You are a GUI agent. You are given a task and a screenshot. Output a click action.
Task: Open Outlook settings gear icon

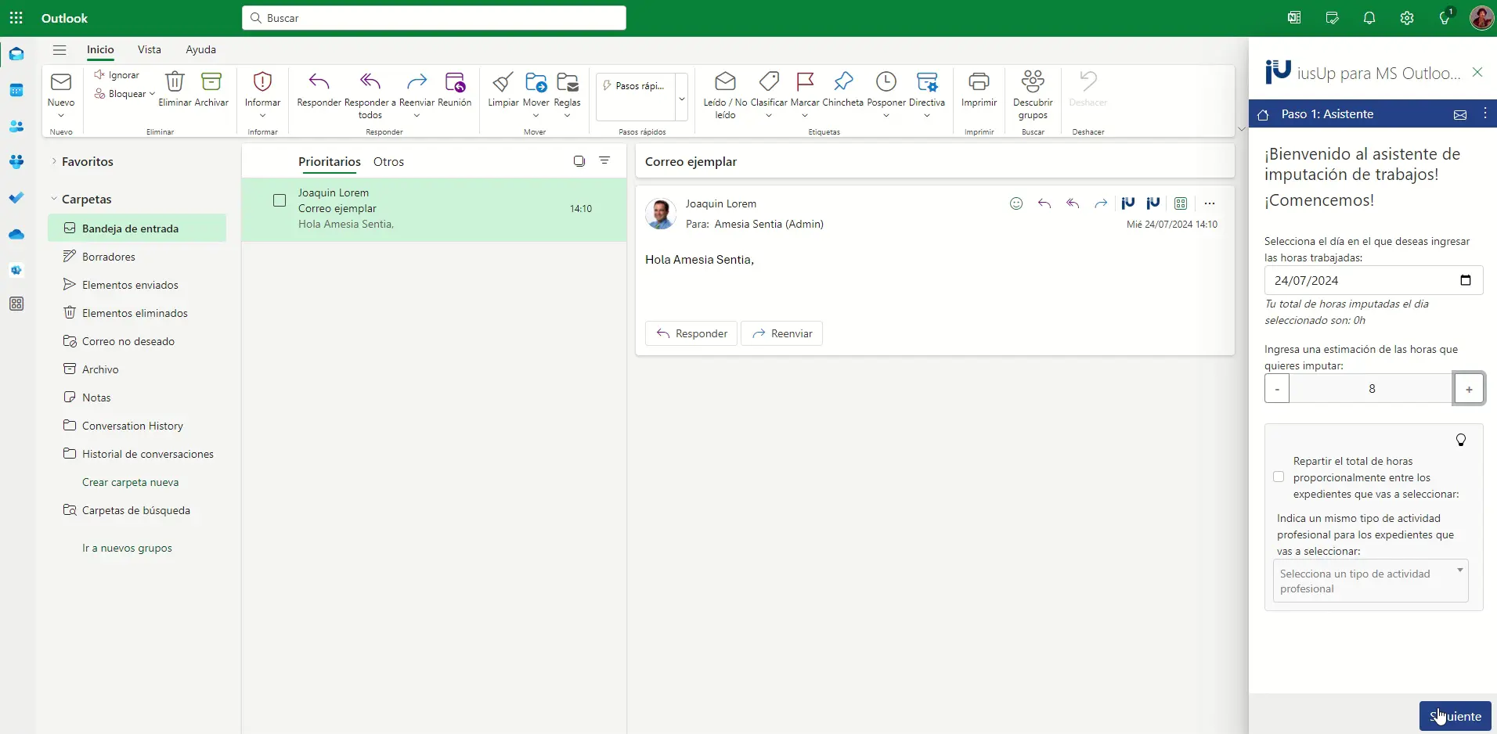[x=1407, y=18]
